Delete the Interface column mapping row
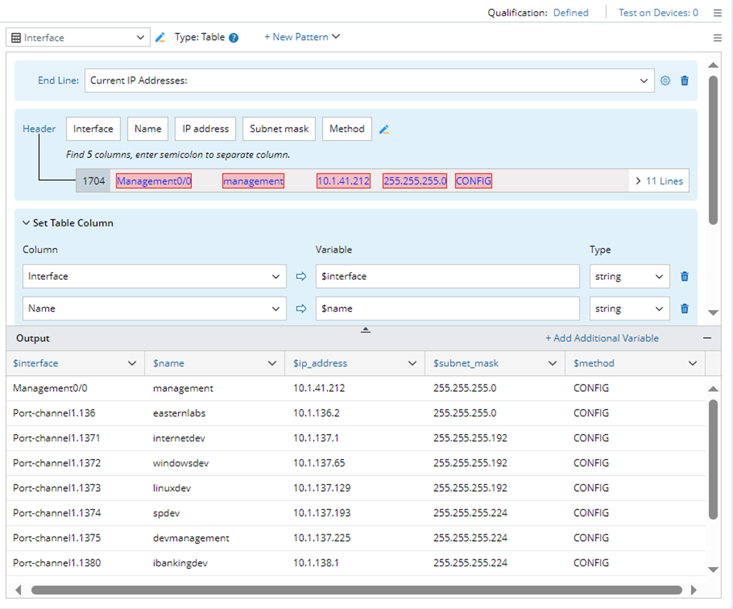Screen dimensions: 733x609 [684, 277]
